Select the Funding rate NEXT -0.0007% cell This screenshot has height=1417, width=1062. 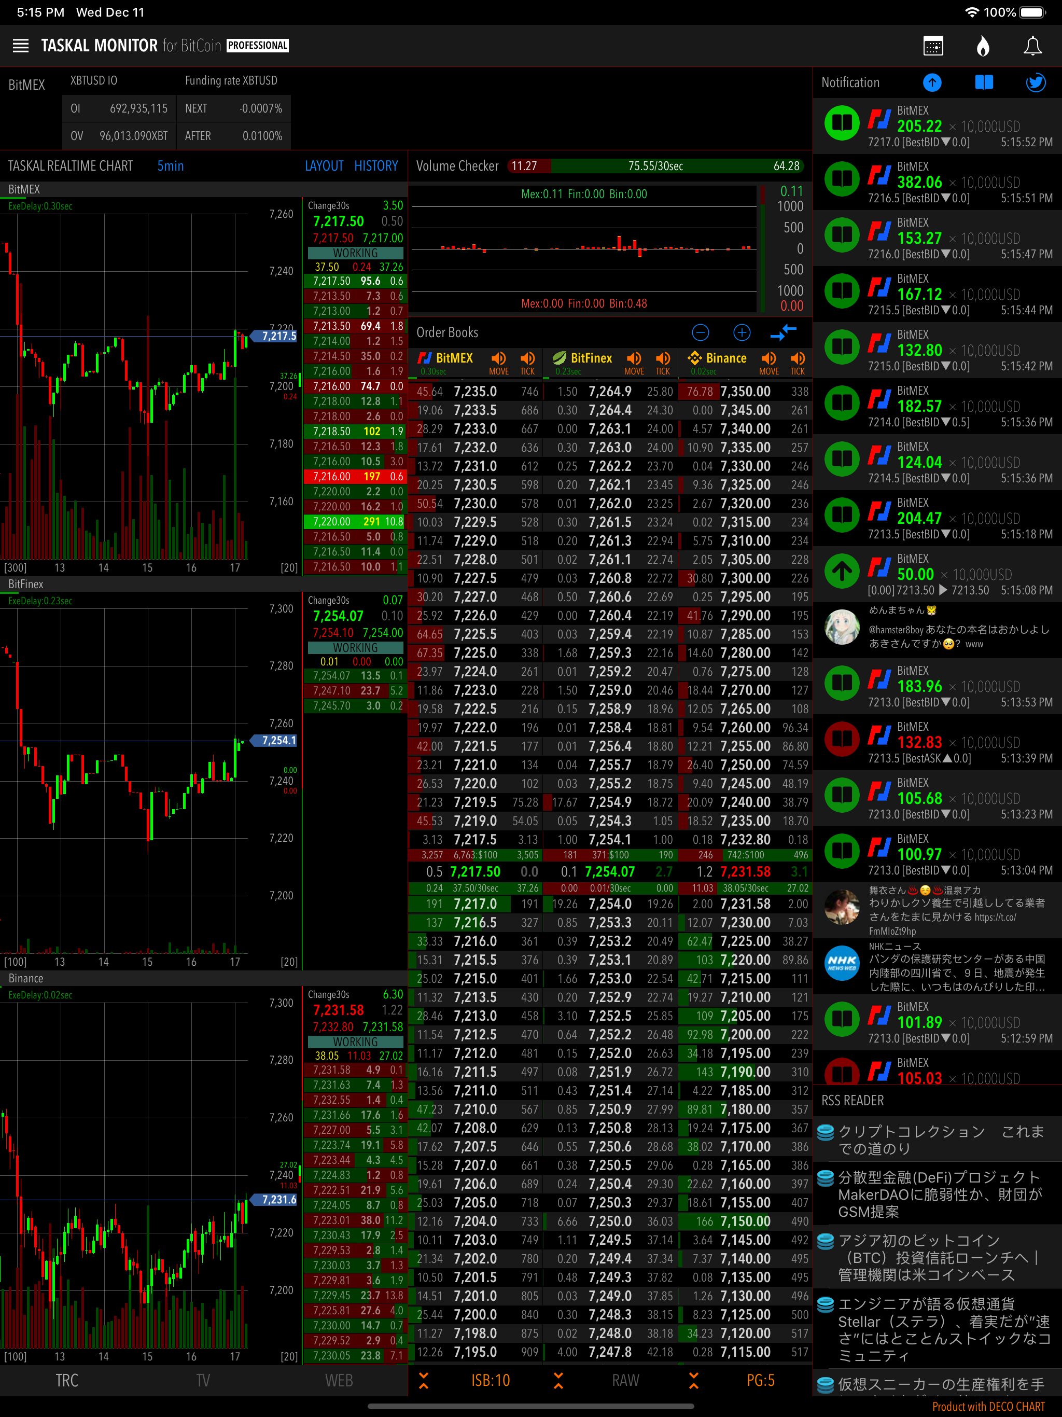(x=233, y=108)
